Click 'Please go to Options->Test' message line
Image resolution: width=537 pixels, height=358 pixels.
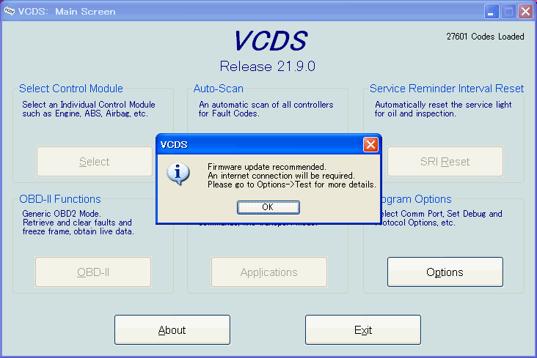tap(292, 184)
